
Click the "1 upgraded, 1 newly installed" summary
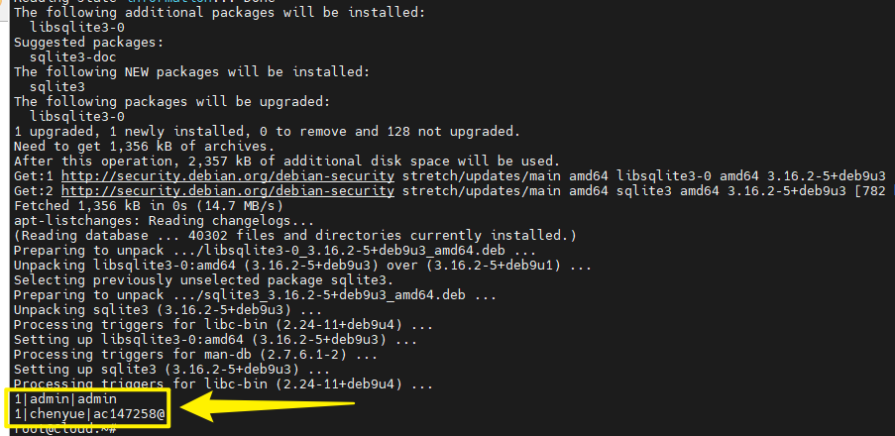point(267,131)
